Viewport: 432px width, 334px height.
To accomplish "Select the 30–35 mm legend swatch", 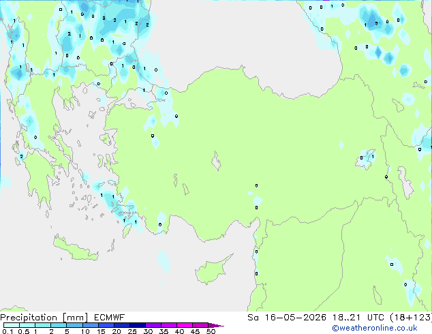I will (x=153, y=325).
